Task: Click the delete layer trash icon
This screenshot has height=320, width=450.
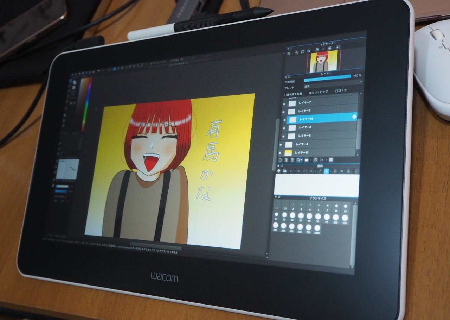Action: pyautogui.click(x=331, y=159)
